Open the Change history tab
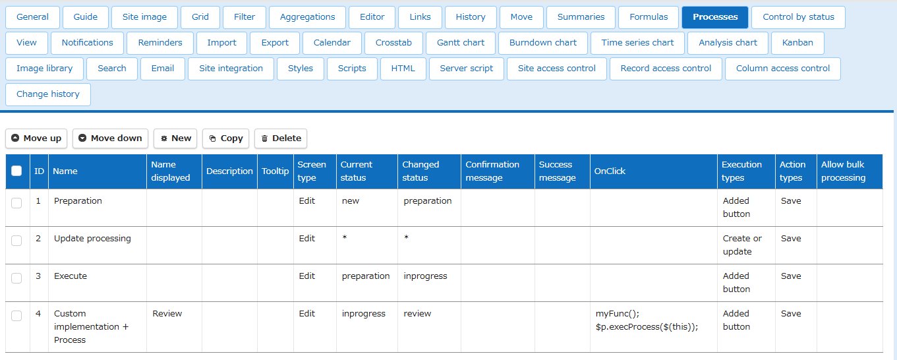 pos(48,94)
